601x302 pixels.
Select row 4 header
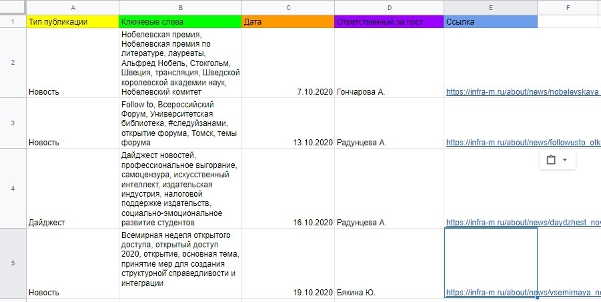point(13,188)
